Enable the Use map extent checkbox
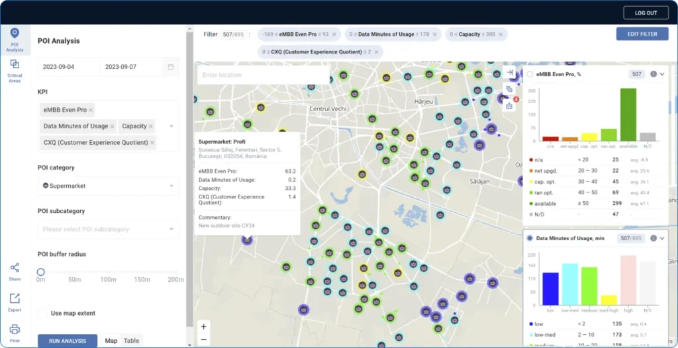 click(x=42, y=314)
